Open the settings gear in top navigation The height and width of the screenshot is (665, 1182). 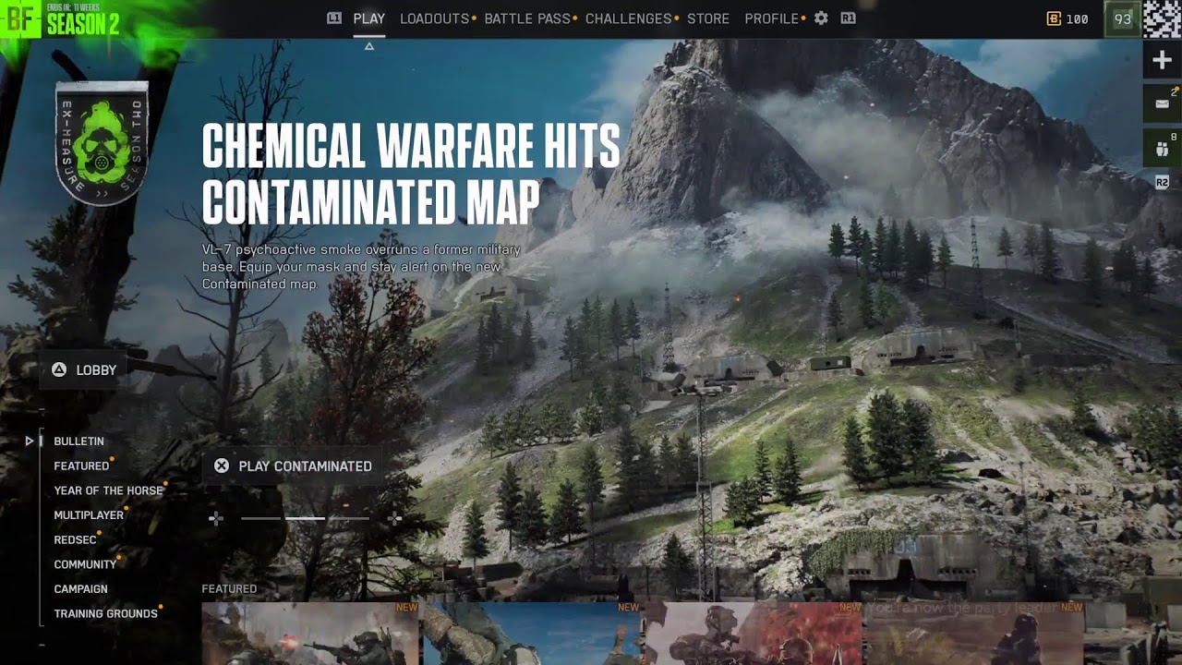click(x=821, y=18)
